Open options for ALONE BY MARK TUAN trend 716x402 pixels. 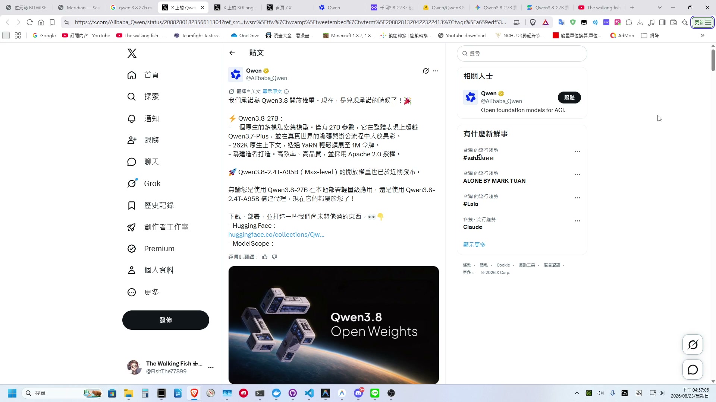577,175
